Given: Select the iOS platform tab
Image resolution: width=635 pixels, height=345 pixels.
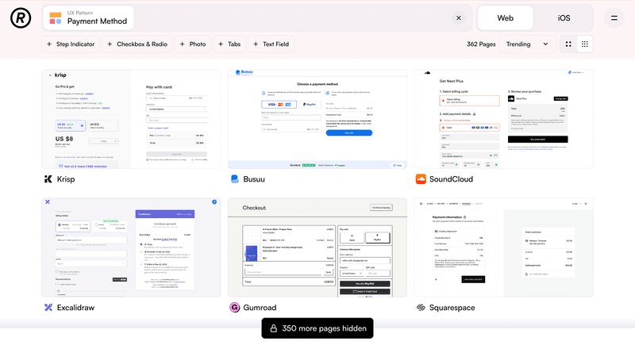Looking at the screenshot, I should [x=564, y=17].
